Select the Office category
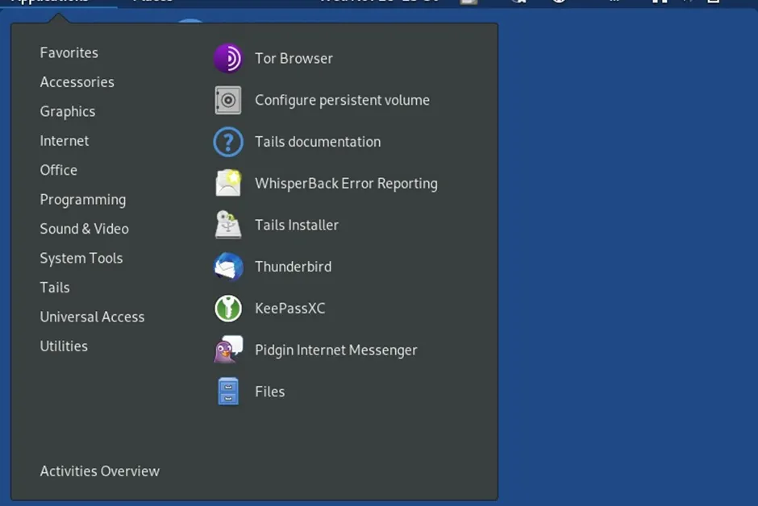The width and height of the screenshot is (758, 506). click(59, 171)
